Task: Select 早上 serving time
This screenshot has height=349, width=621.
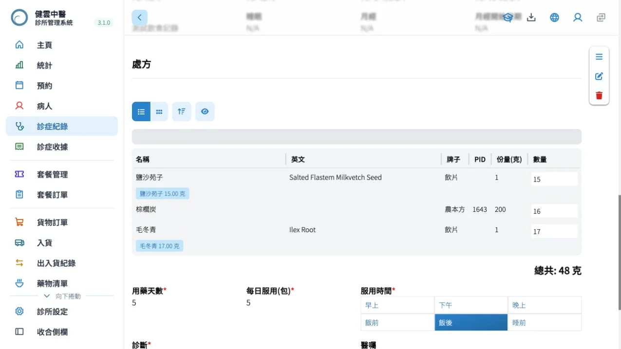Action: pos(397,305)
